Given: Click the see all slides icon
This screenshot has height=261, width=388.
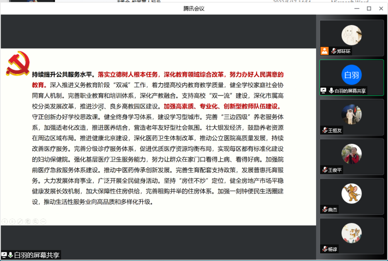Looking at the screenshot, I should (x=28, y=221).
